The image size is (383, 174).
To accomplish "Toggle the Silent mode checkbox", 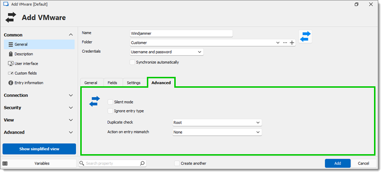I will coord(111,102).
